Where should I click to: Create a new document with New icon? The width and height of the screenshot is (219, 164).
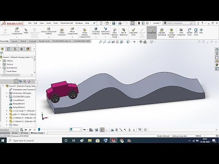click(x=101, y=23)
